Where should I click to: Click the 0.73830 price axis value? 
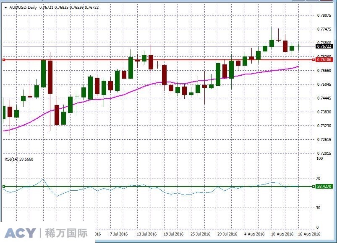(x=324, y=112)
